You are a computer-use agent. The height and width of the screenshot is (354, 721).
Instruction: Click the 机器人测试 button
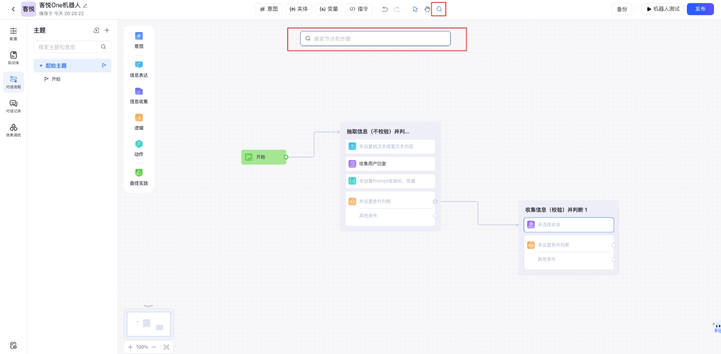[x=663, y=9]
